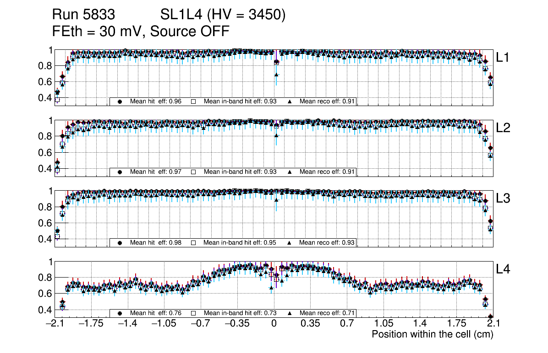The width and height of the screenshot is (548, 353).
Task: Click the filled circle legend marker in panel L1
Action: point(120,102)
